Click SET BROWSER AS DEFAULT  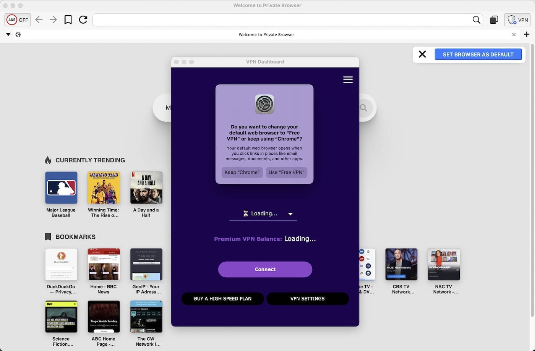click(478, 54)
